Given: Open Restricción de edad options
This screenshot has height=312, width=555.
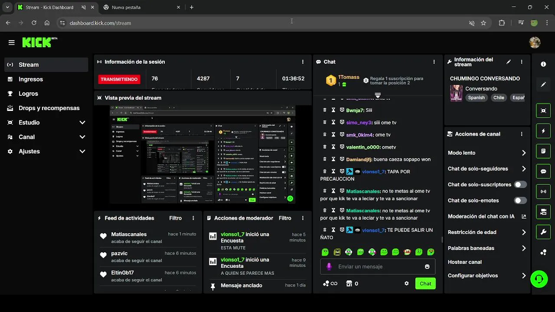Looking at the screenshot, I should [487, 232].
